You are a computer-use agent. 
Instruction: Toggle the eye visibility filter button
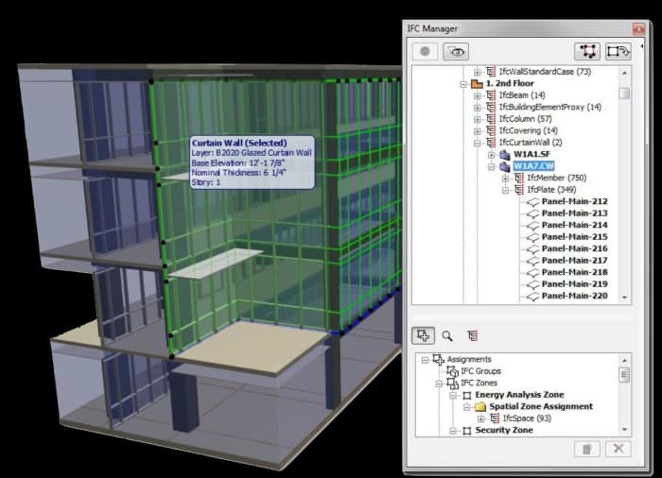(456, 51)
